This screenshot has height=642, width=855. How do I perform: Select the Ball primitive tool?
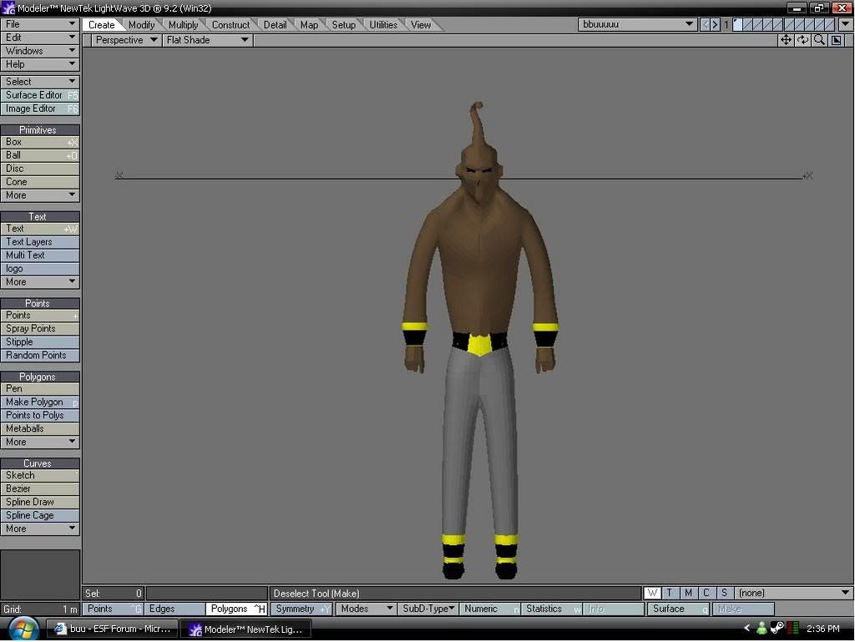pyautogui.click(x=40, y=156)
